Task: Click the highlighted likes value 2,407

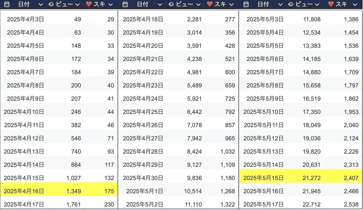Action: (x=351, y=178)
